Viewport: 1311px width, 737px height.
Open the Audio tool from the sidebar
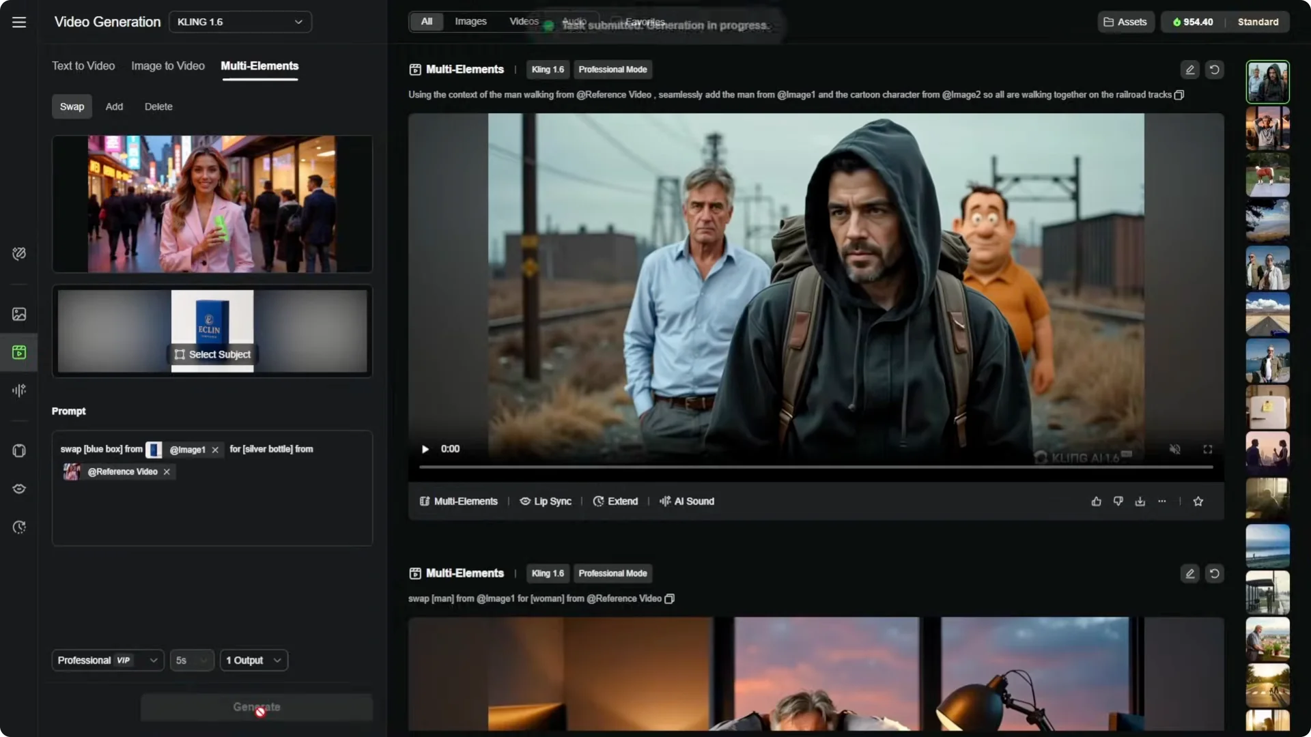[x=18, y=390]
